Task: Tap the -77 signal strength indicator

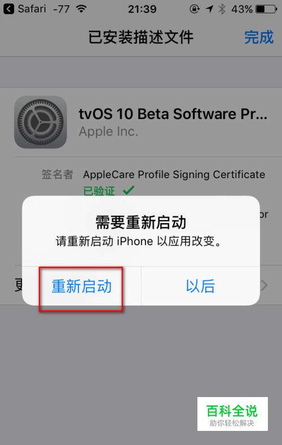Action: [x=61, y=9]
